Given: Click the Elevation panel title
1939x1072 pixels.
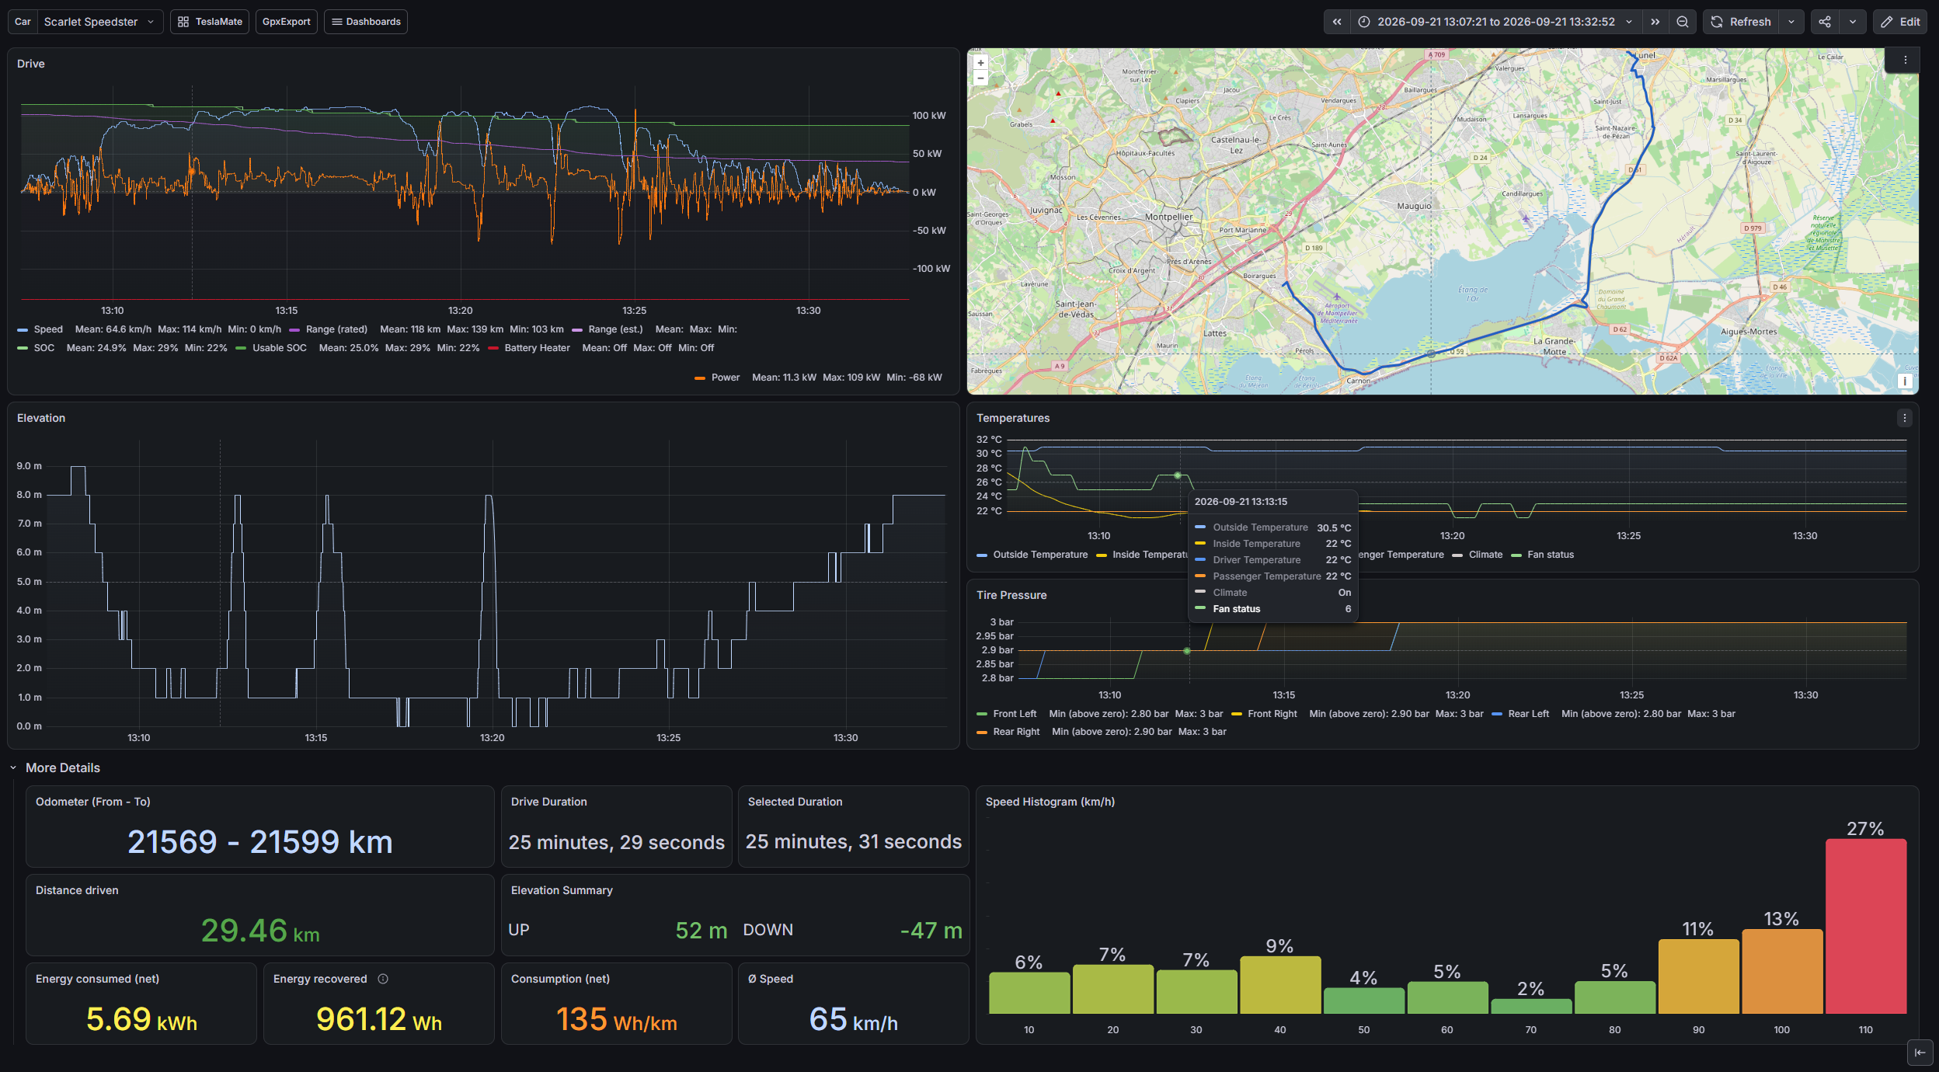Looking at the screenshot, I should pyautogui.click(x=41, y=418).
